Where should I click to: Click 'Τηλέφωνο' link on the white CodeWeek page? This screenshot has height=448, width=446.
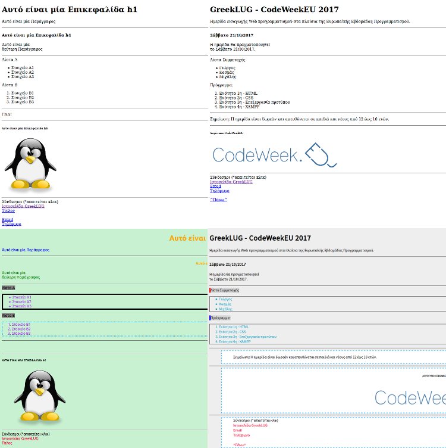click(x=219, y=191)
